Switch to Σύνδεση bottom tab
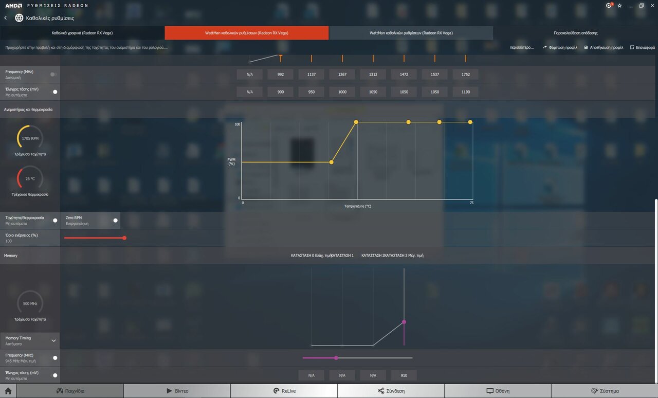The width and height of the screenshot is (658, 398). (x=391, y=391)
